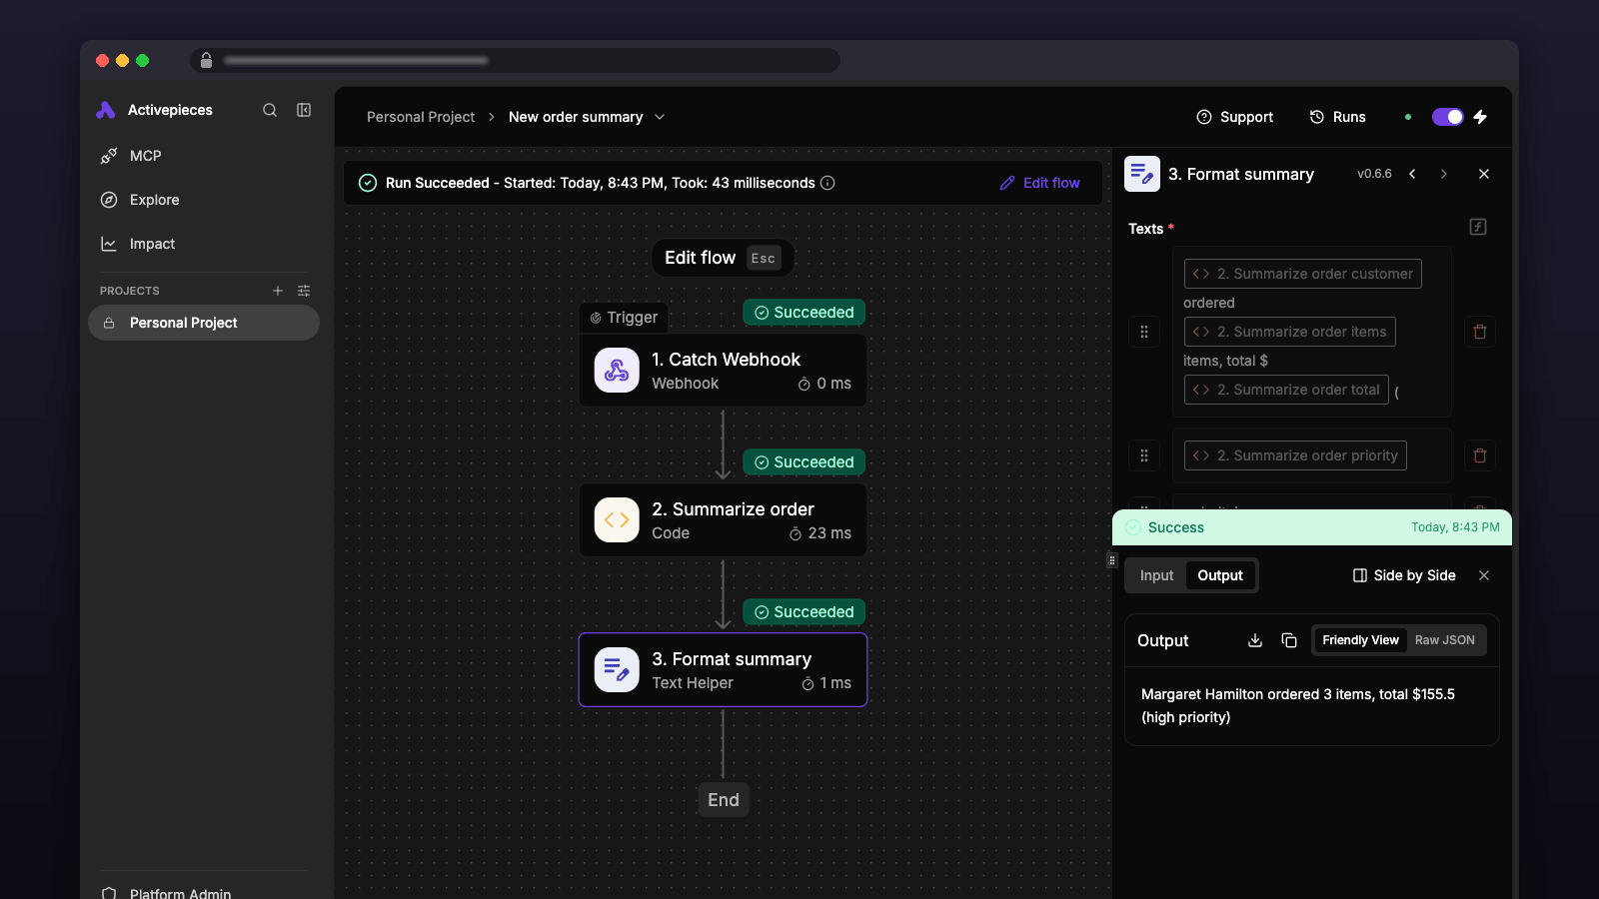
Task: Delete the first text item
Action: 1480,332
